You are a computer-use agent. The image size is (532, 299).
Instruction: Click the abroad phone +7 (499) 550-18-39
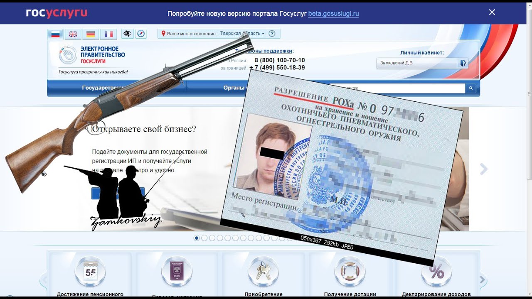tap(277, 68)
